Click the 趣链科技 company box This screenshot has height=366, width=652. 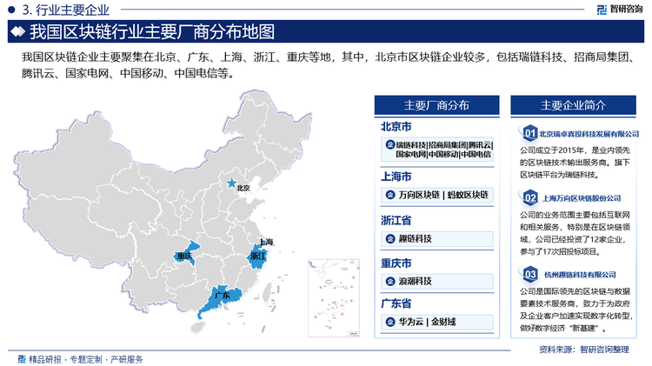(437, 239)
